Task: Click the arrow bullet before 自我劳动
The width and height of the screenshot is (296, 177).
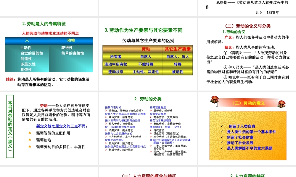Action: pos(150,130)
